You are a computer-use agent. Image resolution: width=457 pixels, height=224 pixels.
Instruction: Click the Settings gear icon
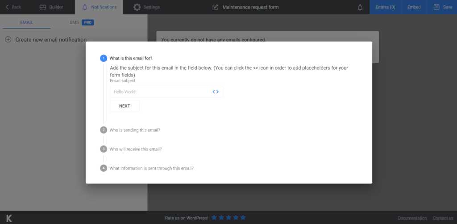click(x=137, y=7)
